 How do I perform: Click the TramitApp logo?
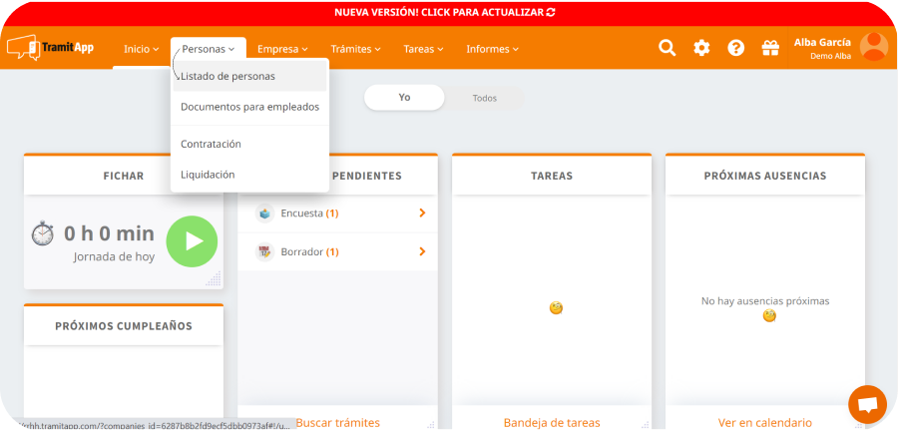tap(50, 48)
